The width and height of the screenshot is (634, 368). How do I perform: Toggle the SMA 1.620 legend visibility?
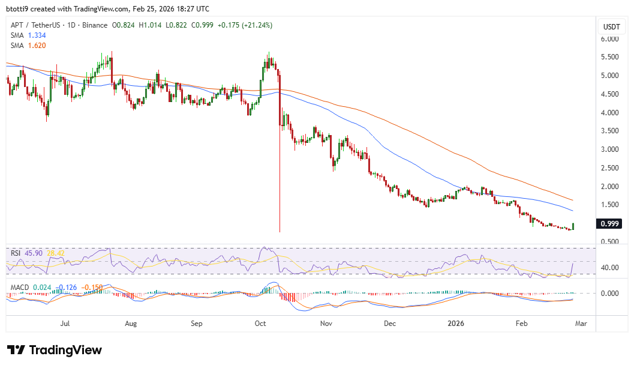pos(28,45)
